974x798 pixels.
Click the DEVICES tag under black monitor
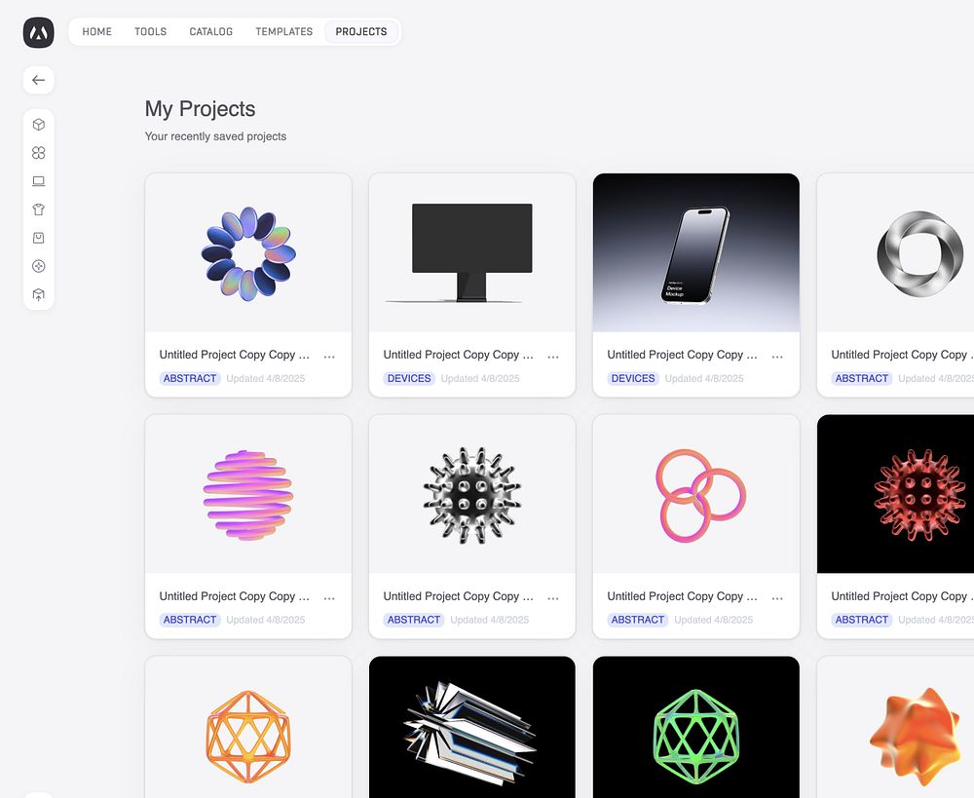click(x=409, y=378)
